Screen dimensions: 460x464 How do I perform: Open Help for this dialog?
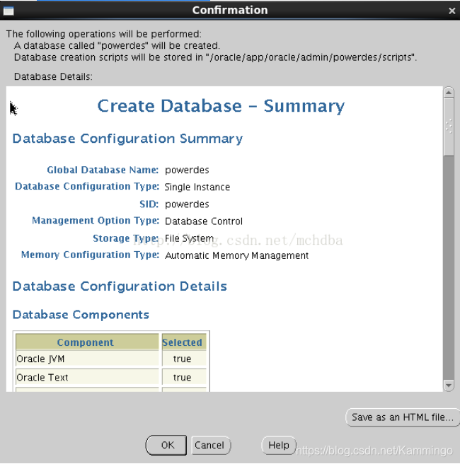click(279, 445)
